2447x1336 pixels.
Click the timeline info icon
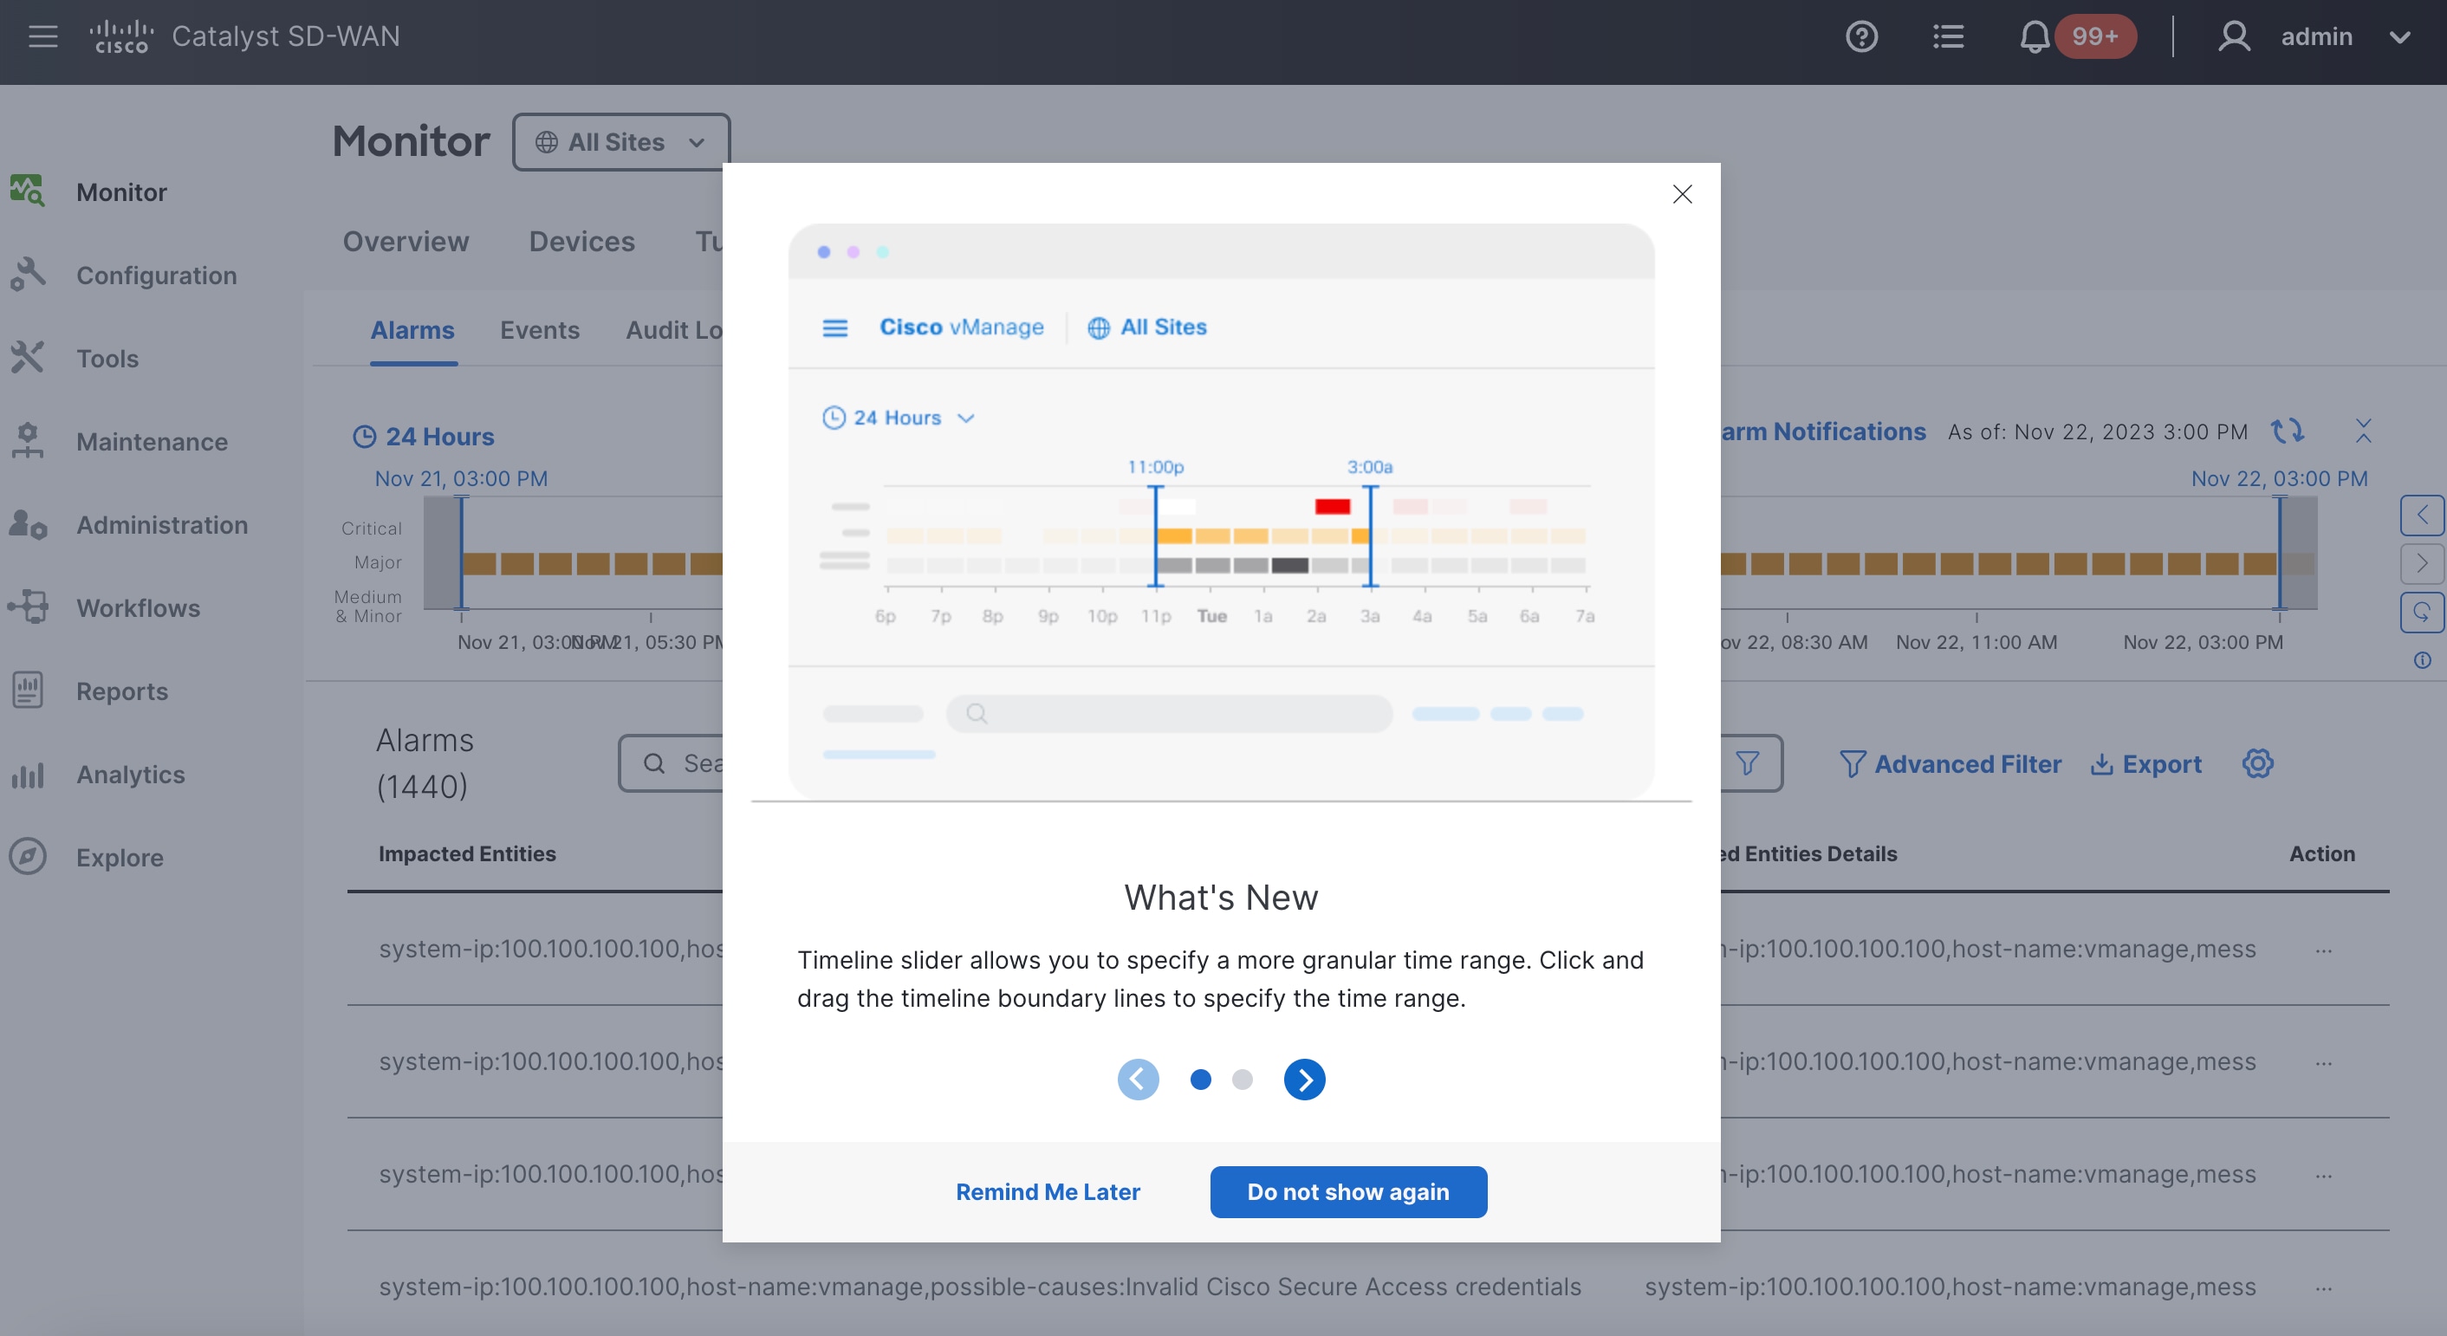click(2422, 661)
